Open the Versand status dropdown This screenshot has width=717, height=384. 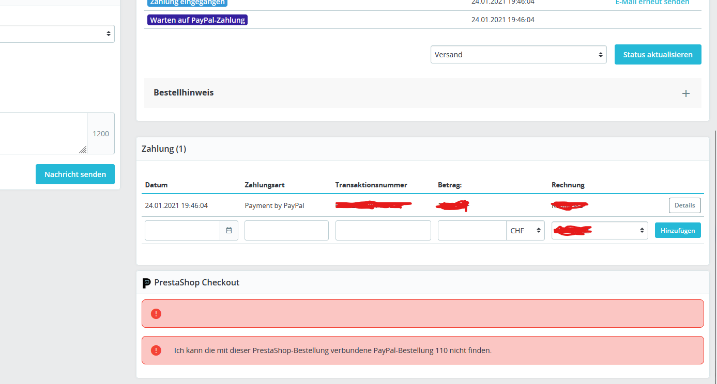click(518, 54)
